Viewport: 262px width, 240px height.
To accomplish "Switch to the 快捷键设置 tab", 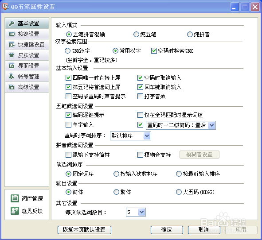I will (x=27, y=45).
